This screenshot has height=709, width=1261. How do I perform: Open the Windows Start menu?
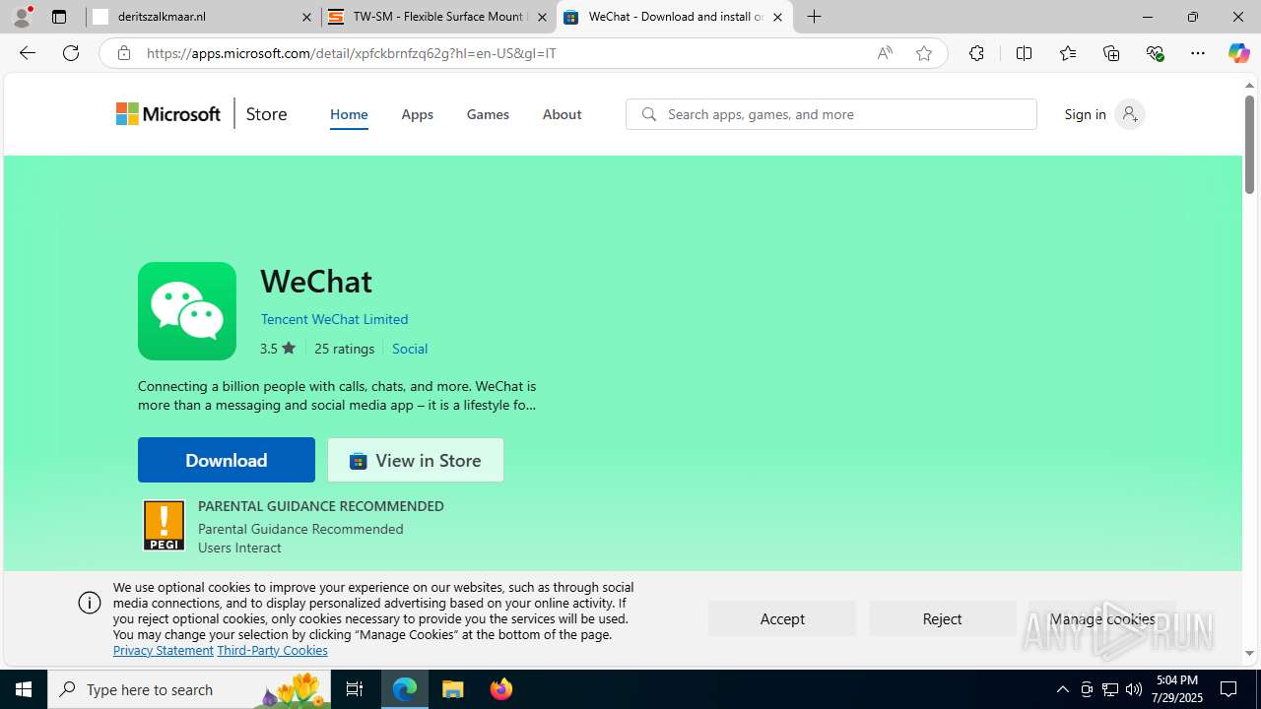(24, 689)
